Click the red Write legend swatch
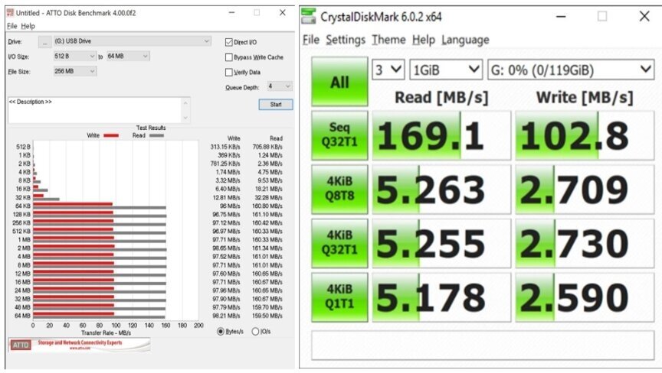Image resolution: width=662 pixels, height=373 pixels. pos(111,135)
